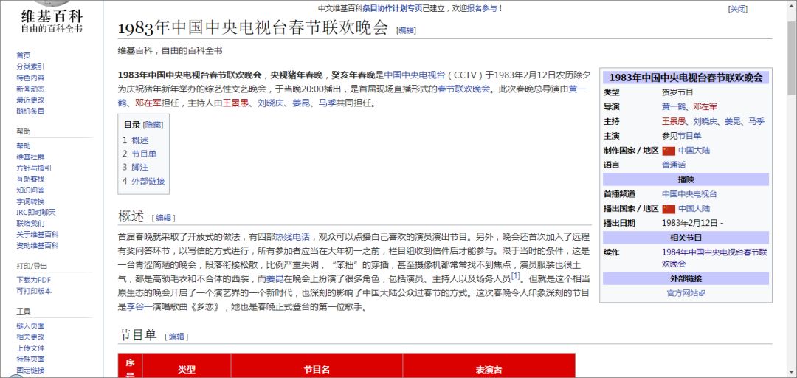The height and width of the screenshot is (378, 797).
Task: Open 关于维基百科 in the sidebar
Action: tap(37, 235)
